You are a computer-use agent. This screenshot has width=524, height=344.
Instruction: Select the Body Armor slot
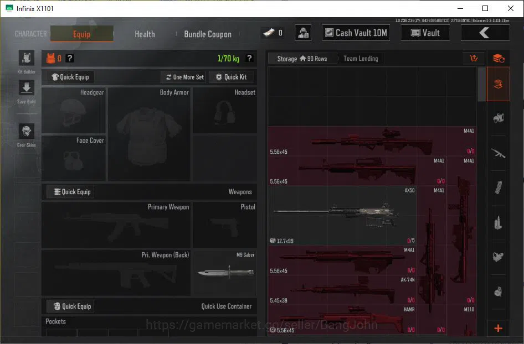pos(149,134)
